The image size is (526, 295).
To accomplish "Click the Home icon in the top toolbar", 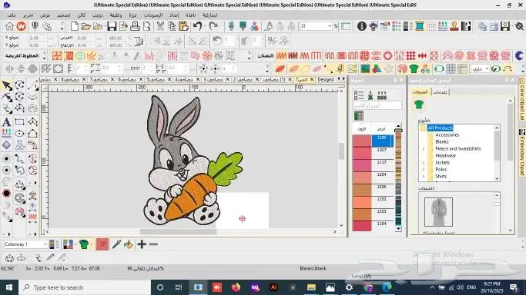I will coord(9,26).
